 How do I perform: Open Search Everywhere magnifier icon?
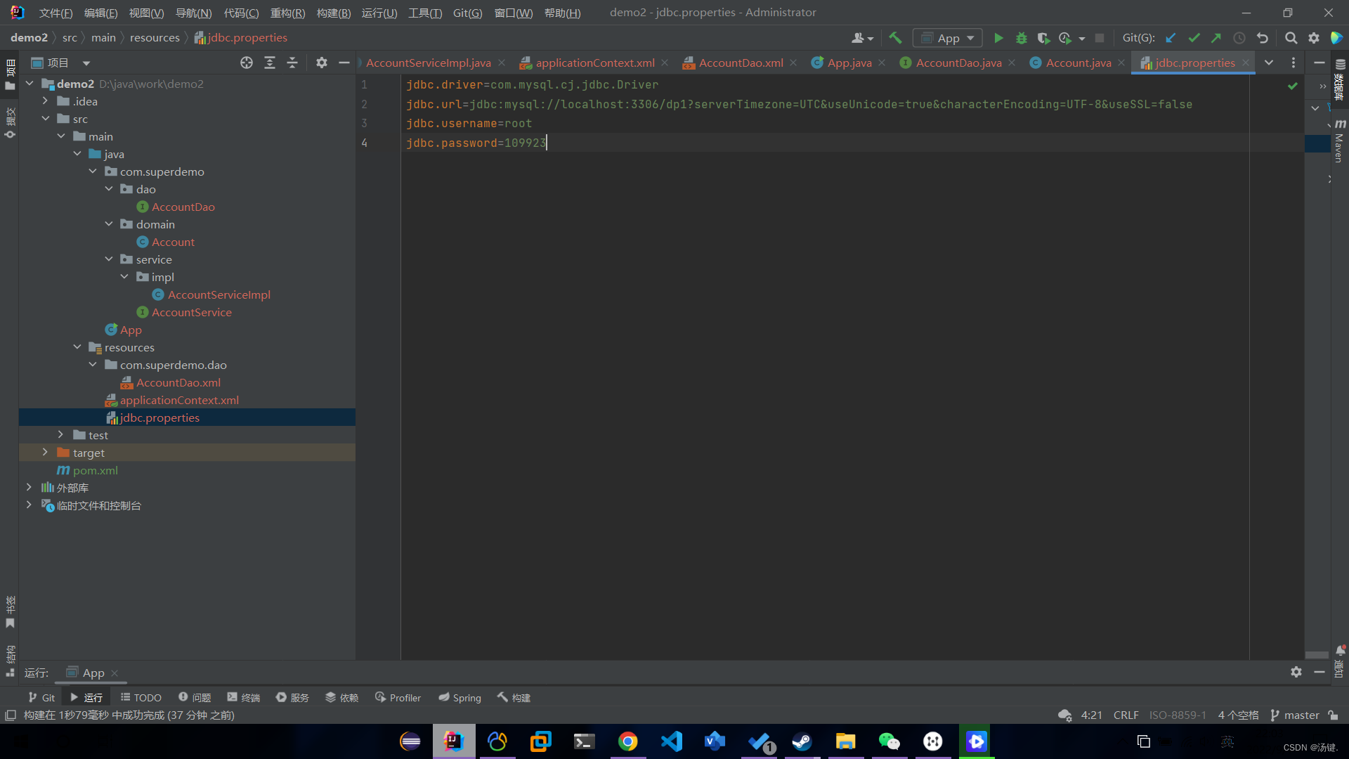point(1291,38)
